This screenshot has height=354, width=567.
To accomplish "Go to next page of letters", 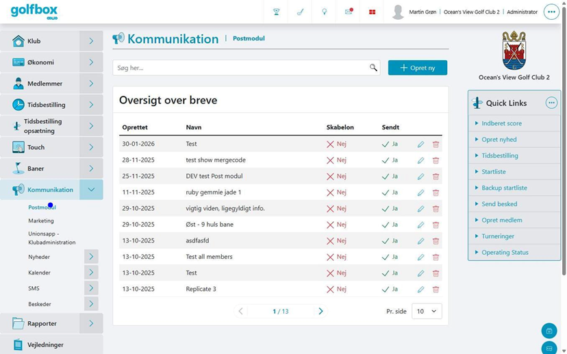I will 320,311.
